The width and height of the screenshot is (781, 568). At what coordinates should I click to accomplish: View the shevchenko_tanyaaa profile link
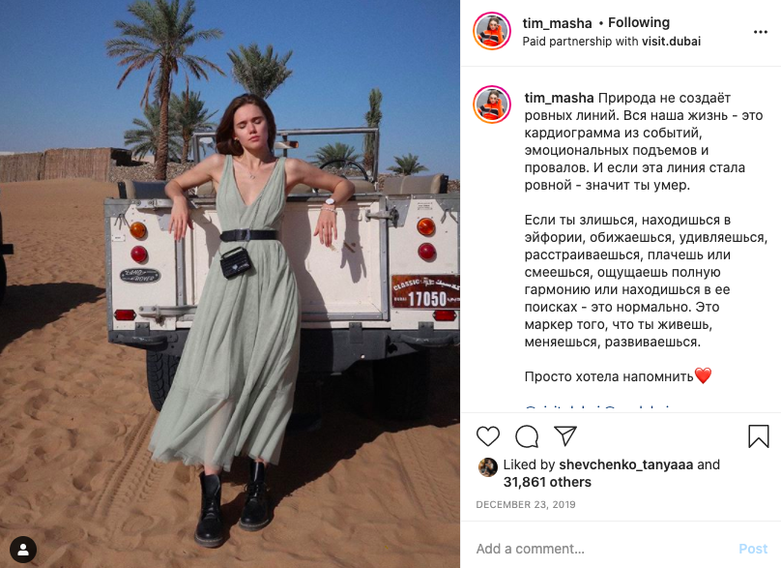625,464
